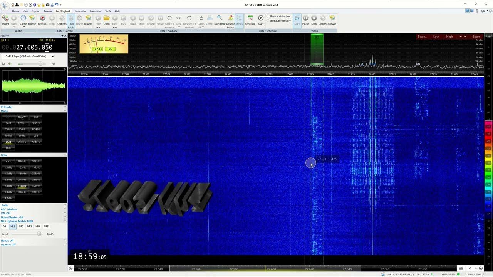
Task: Open the Scheduler Schedule icon
Action: pyautogui.click(x=250, y=20)
